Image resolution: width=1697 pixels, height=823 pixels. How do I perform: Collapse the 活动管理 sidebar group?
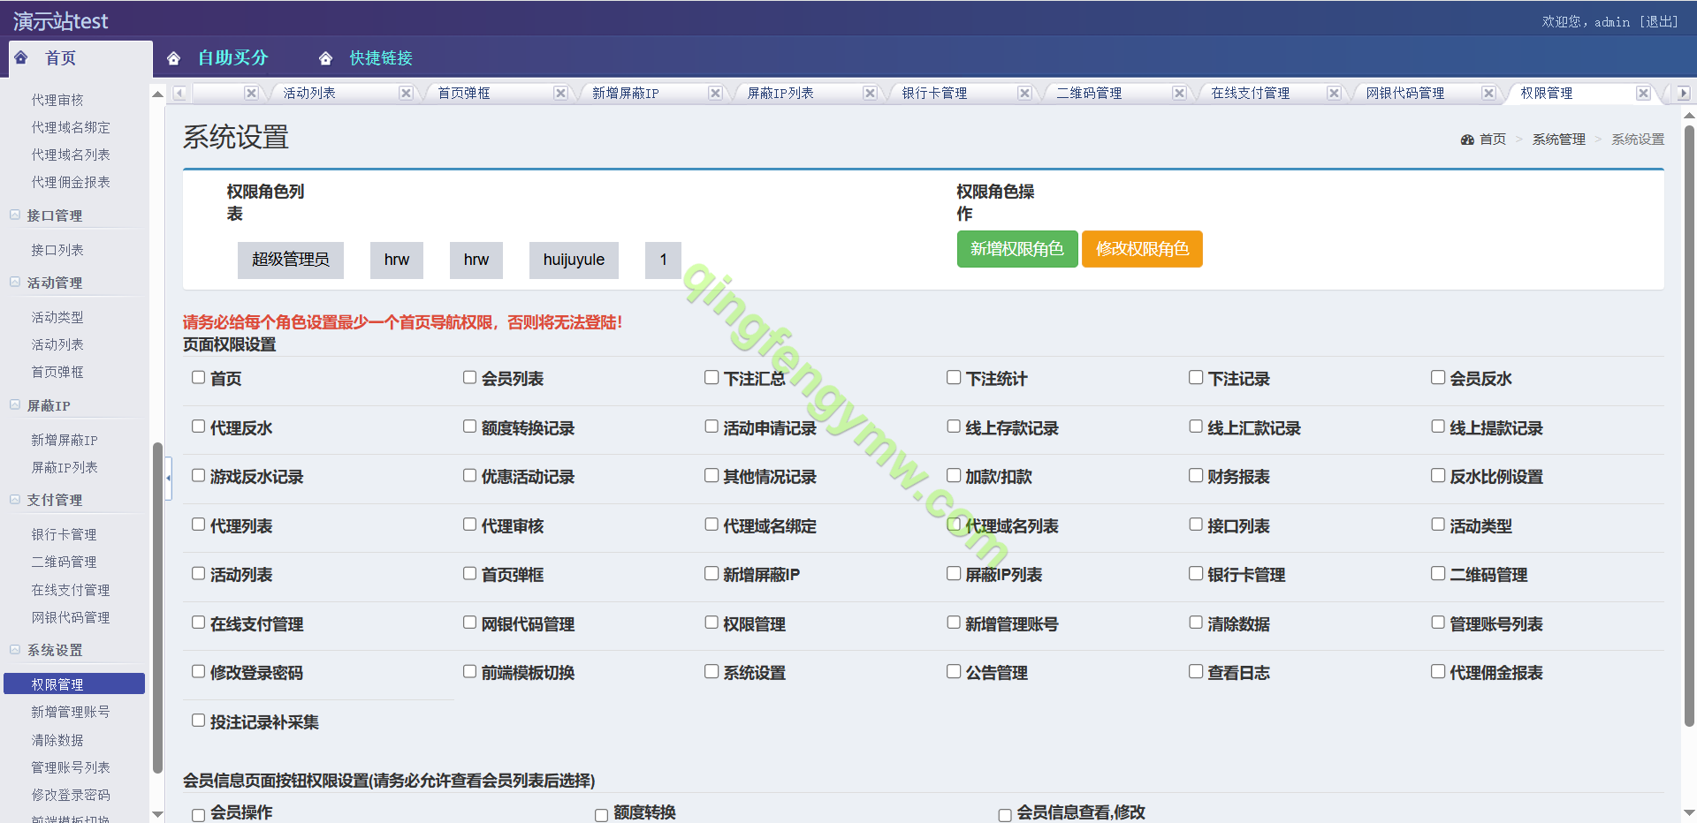coord(15,283)
